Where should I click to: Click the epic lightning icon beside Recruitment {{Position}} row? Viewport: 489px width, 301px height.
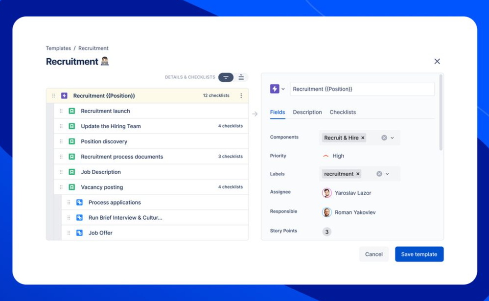64,96
